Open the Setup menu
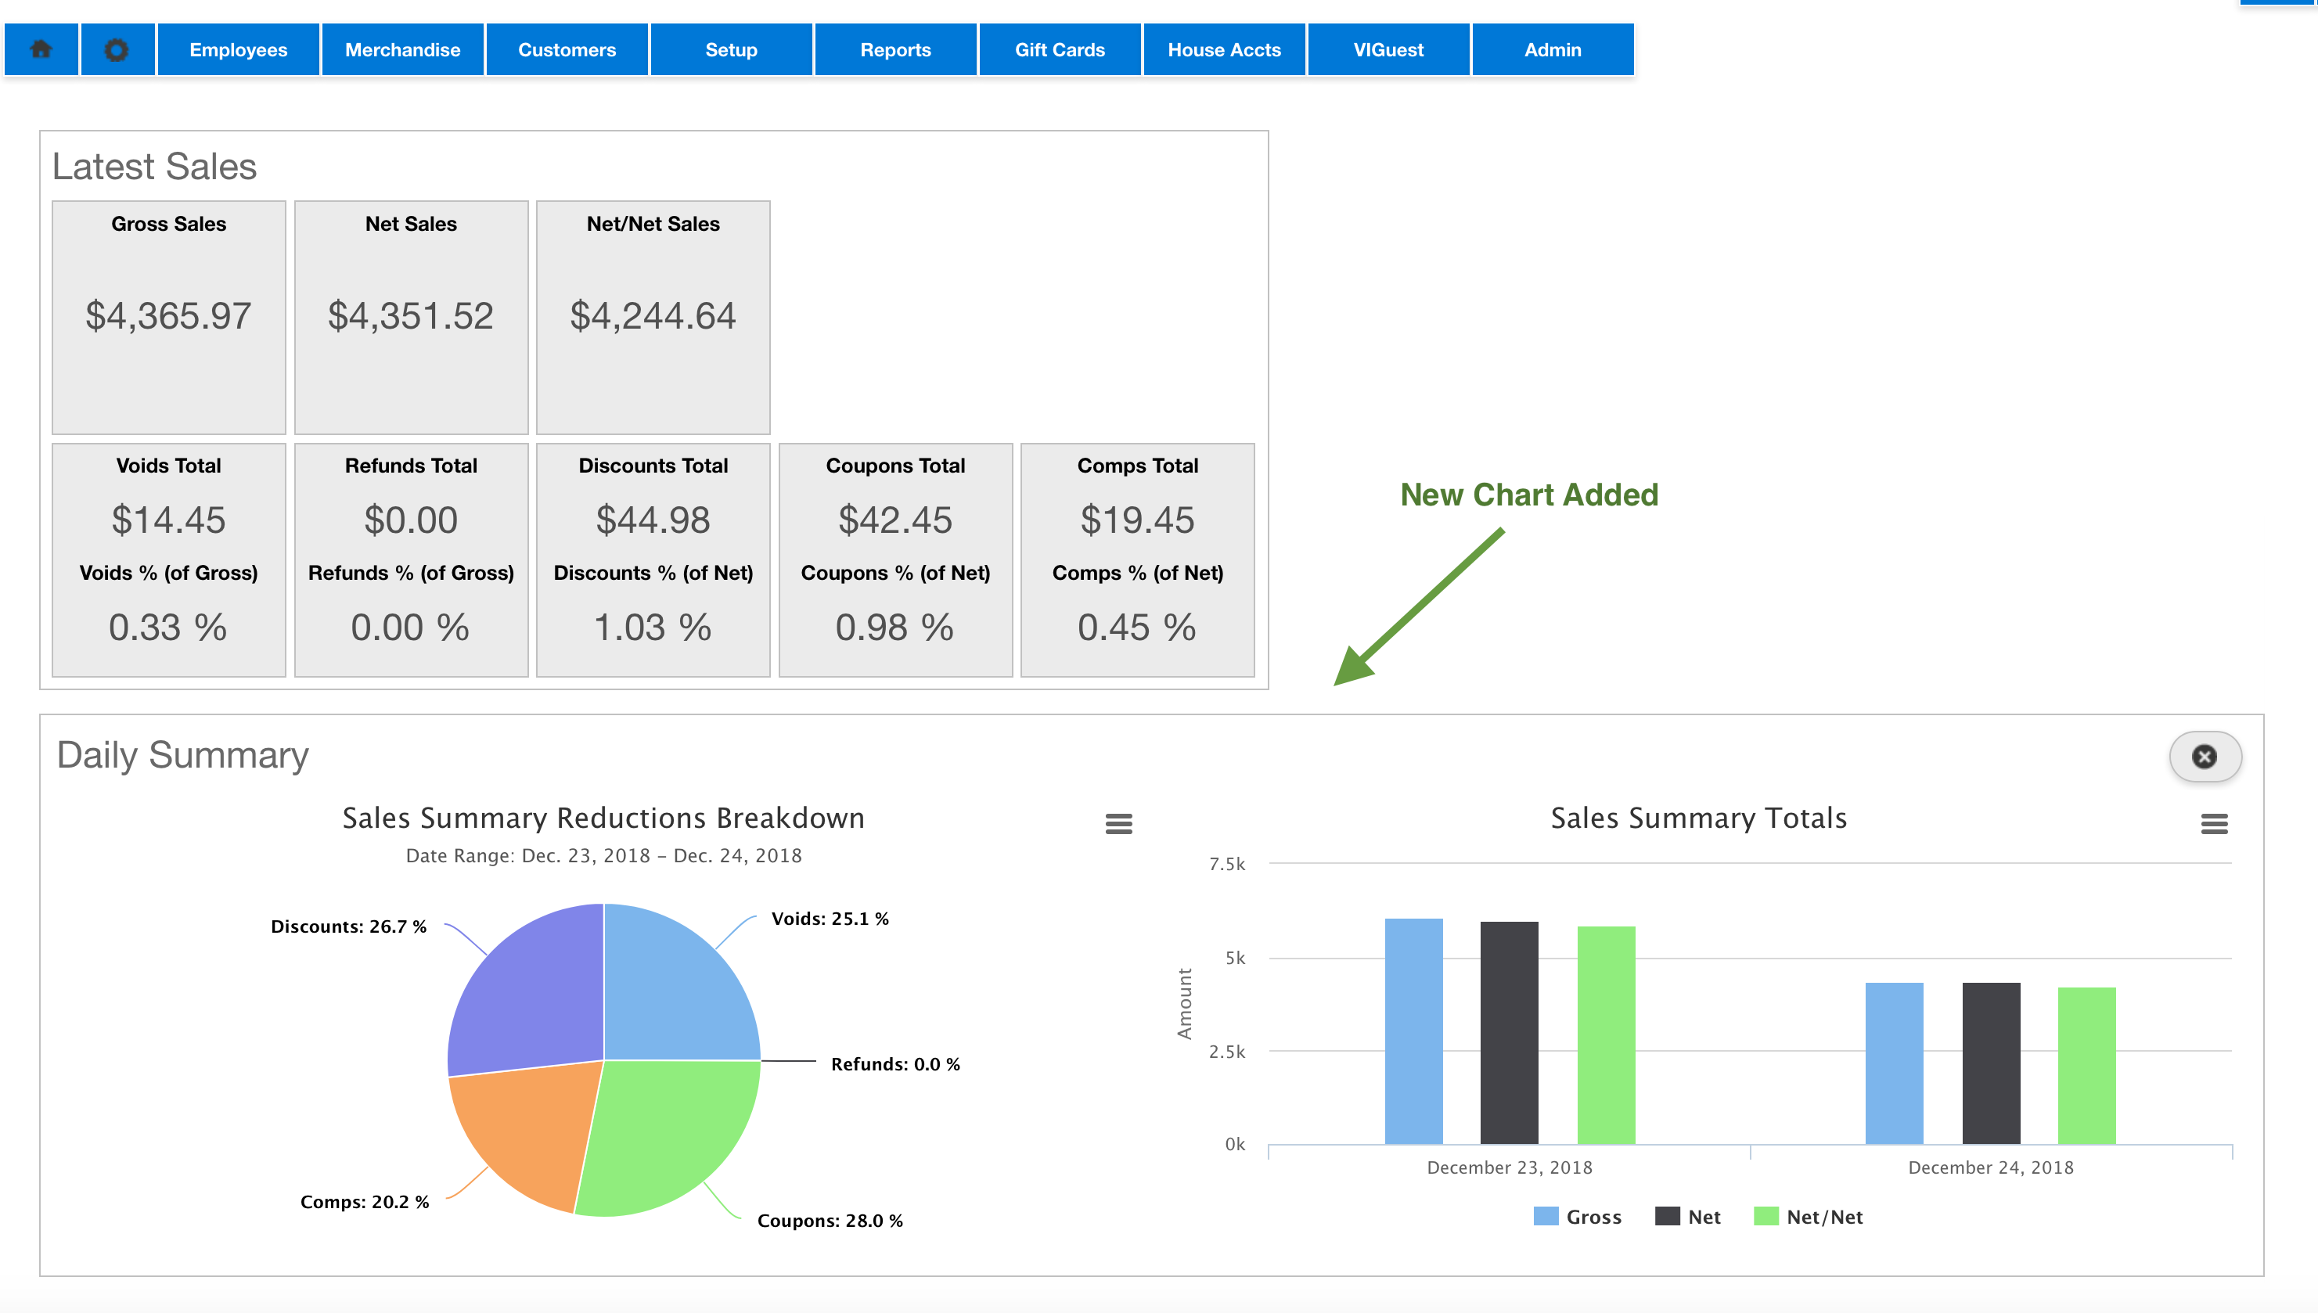 tap(731, 49)
